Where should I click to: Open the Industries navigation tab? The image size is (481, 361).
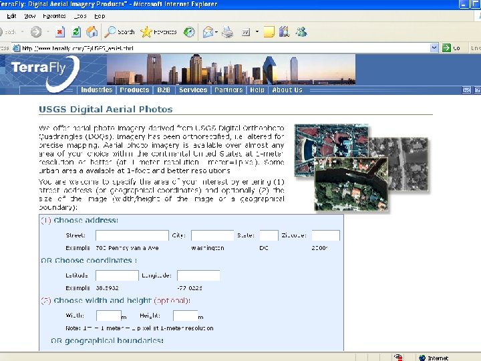(97, 90)
